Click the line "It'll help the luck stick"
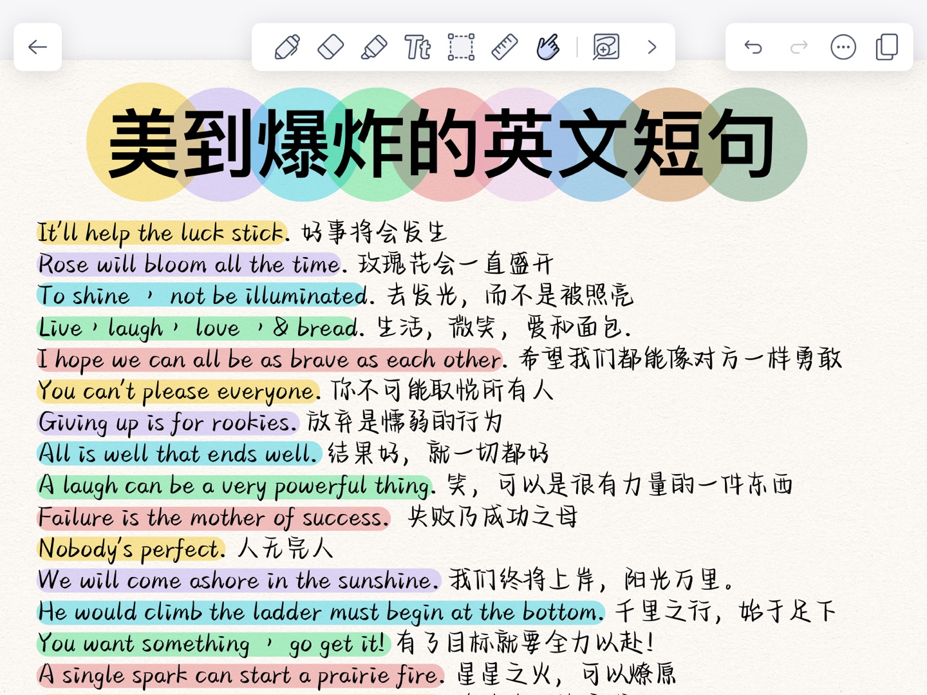 tap(161, 233)
